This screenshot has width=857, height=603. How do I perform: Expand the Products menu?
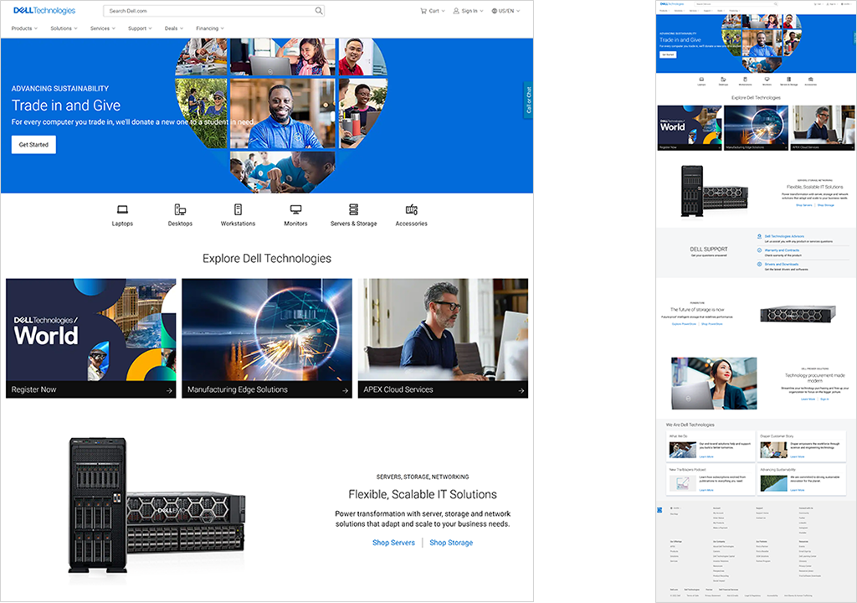coord(24,28)
